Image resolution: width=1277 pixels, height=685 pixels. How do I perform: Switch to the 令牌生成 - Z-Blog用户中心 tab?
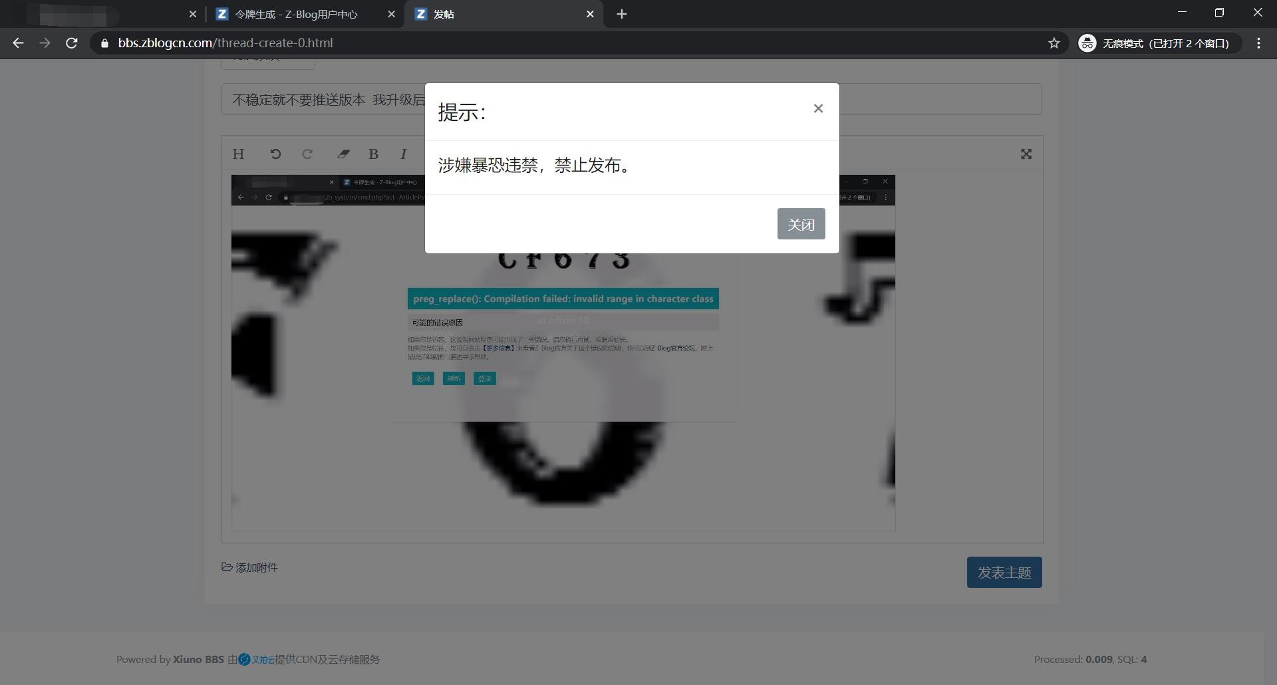297,14
